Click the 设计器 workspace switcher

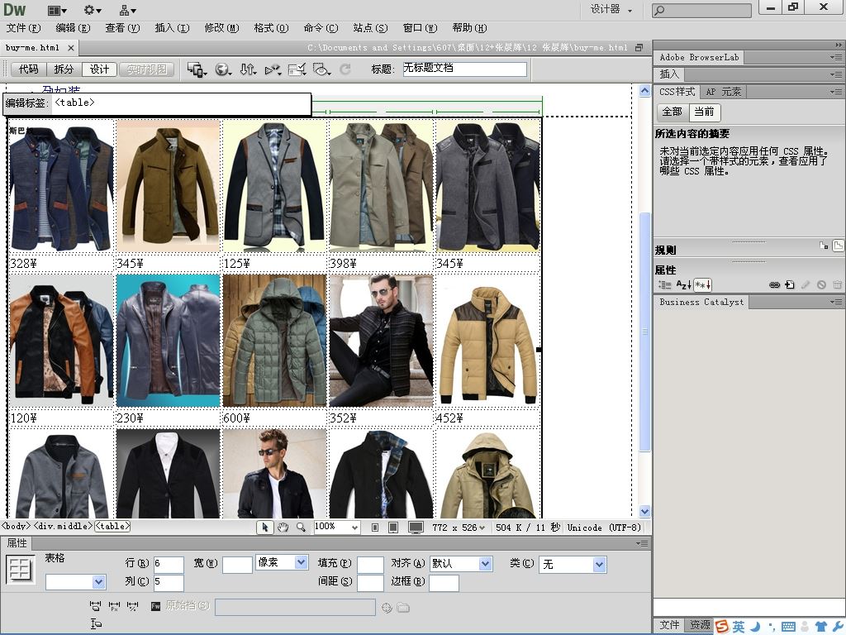pyautogui.click(x=611, y=10)
